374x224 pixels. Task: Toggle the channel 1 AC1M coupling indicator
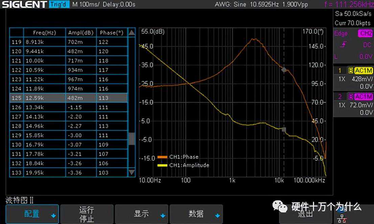tap(363, 71)
